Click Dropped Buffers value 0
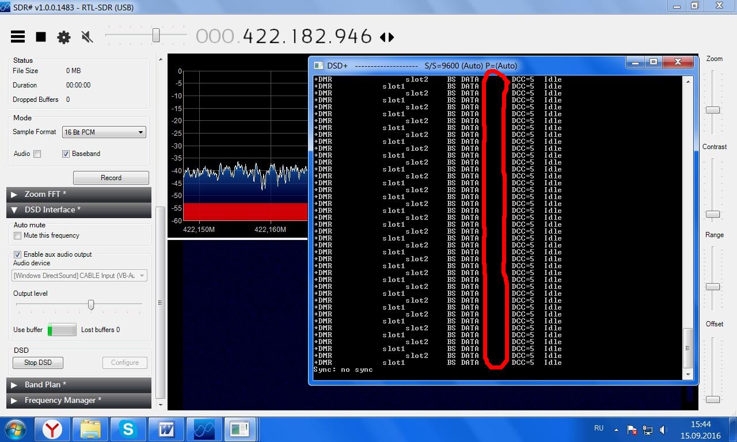 click(67, 100)
